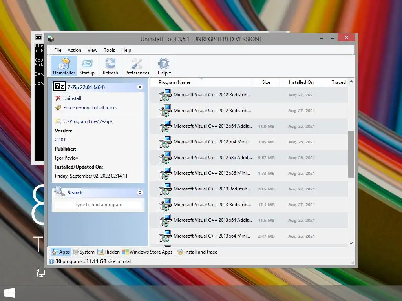
Task: Select Microsoft Visual C++ 2012 x64 Addit... name
Action: pos(212,126)
